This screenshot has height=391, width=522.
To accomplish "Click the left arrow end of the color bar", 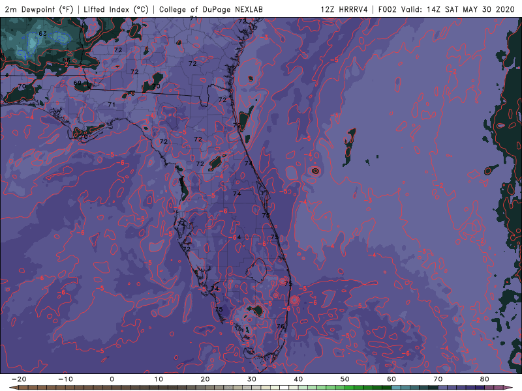I will pyautogui.click(x=13, y=388).
